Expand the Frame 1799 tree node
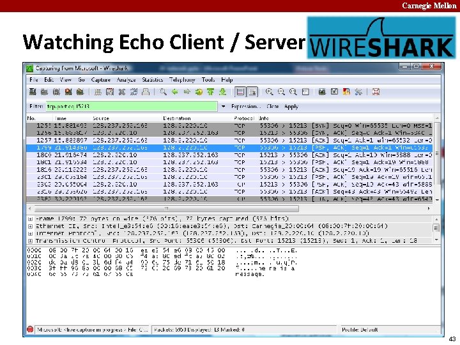The width and height of the screenshot is (460, 345). (x=30, y=219)
